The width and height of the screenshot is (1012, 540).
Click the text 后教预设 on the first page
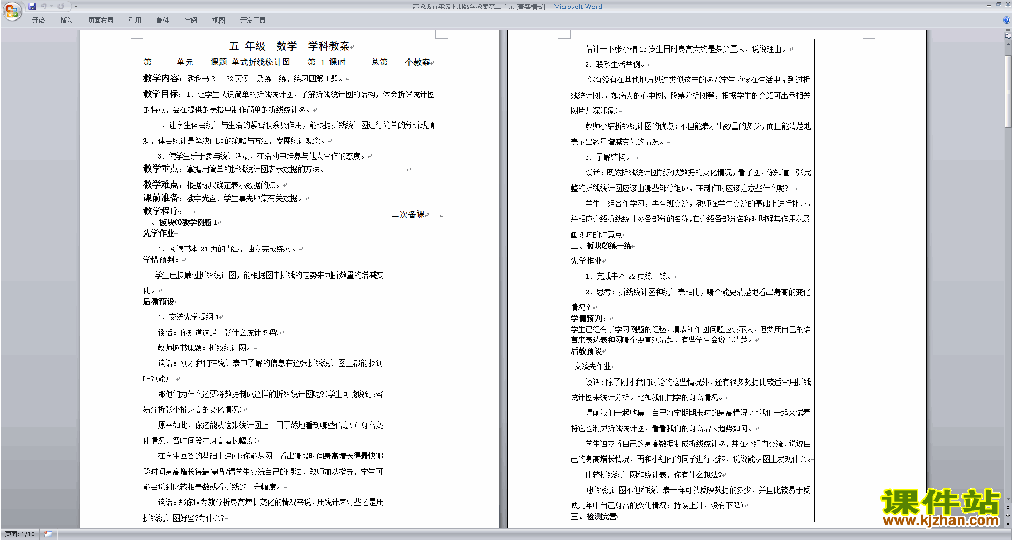(159, 301)
